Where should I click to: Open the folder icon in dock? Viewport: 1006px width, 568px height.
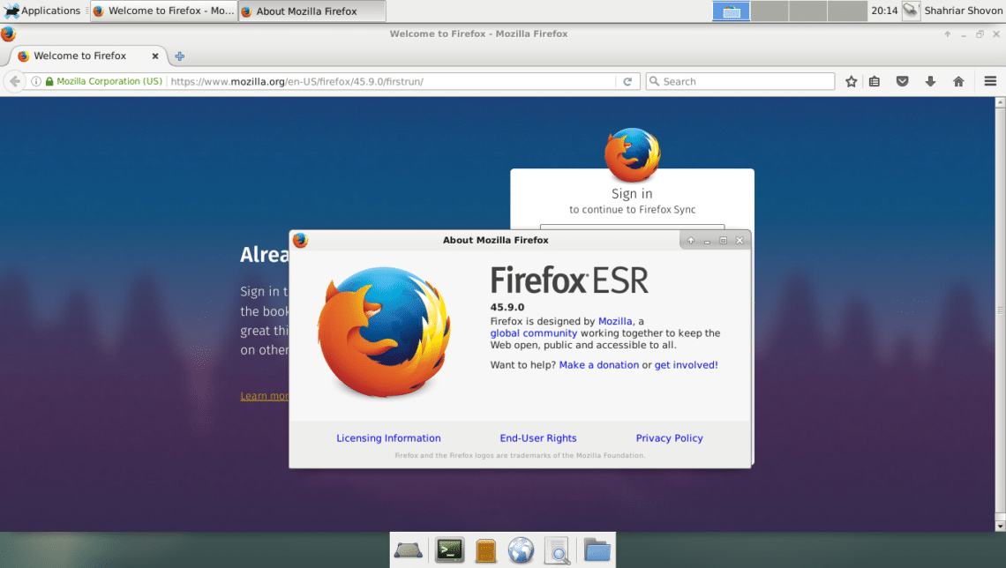(x=597, y=550)
